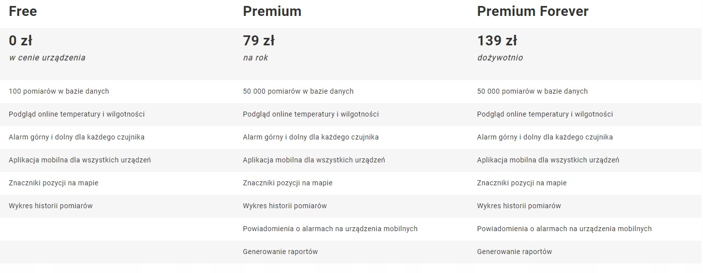Click the 79 zł price
Screen dimensions: 703x273
coord(259,40)
